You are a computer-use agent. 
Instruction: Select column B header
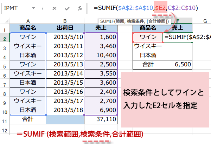[x=65, y=21]
